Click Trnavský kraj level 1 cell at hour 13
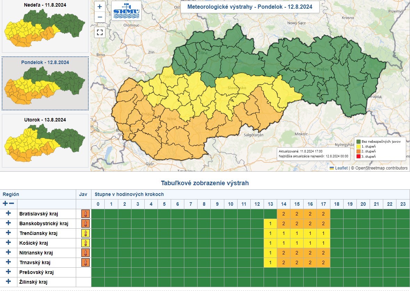410x291 pixels. coord(270,262)
